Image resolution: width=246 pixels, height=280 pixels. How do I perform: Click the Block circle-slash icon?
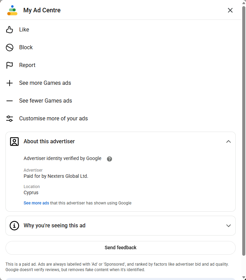click(10, 48)
